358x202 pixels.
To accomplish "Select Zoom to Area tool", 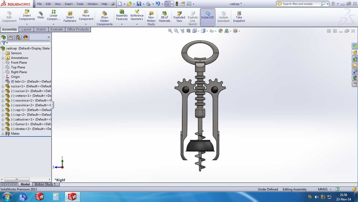I will (x=176, y=31).
